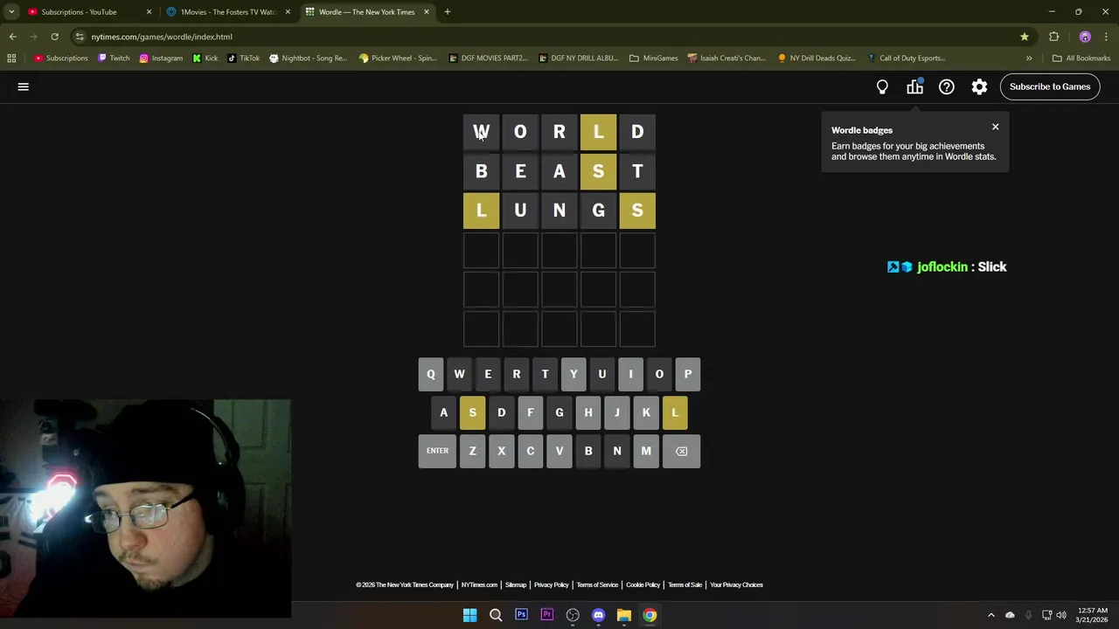This screenshot has width=1119, height=629.
Task: Click the Sitemap footer link
Action: [516, 585]
